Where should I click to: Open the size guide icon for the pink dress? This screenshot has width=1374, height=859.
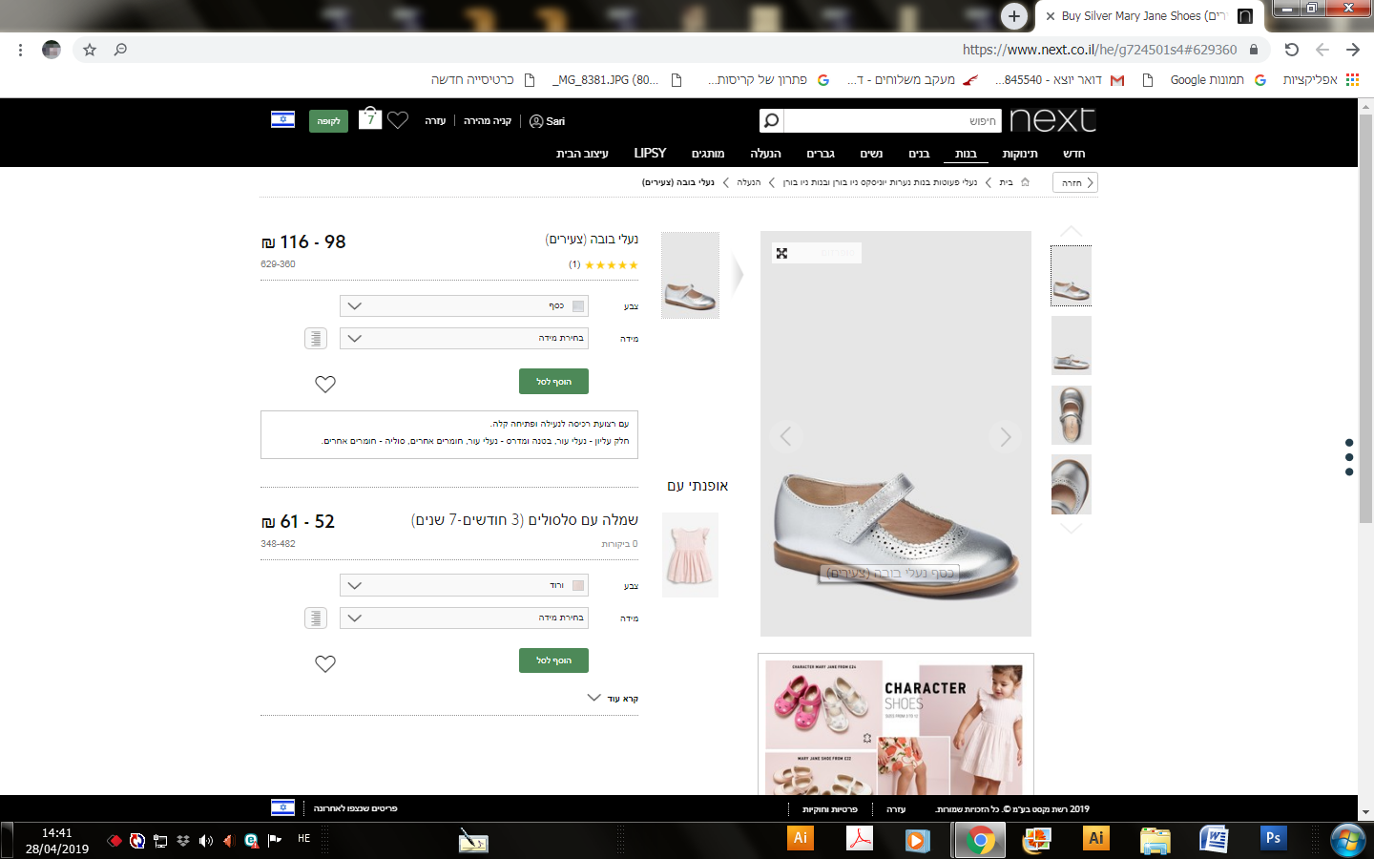point(316,618)
